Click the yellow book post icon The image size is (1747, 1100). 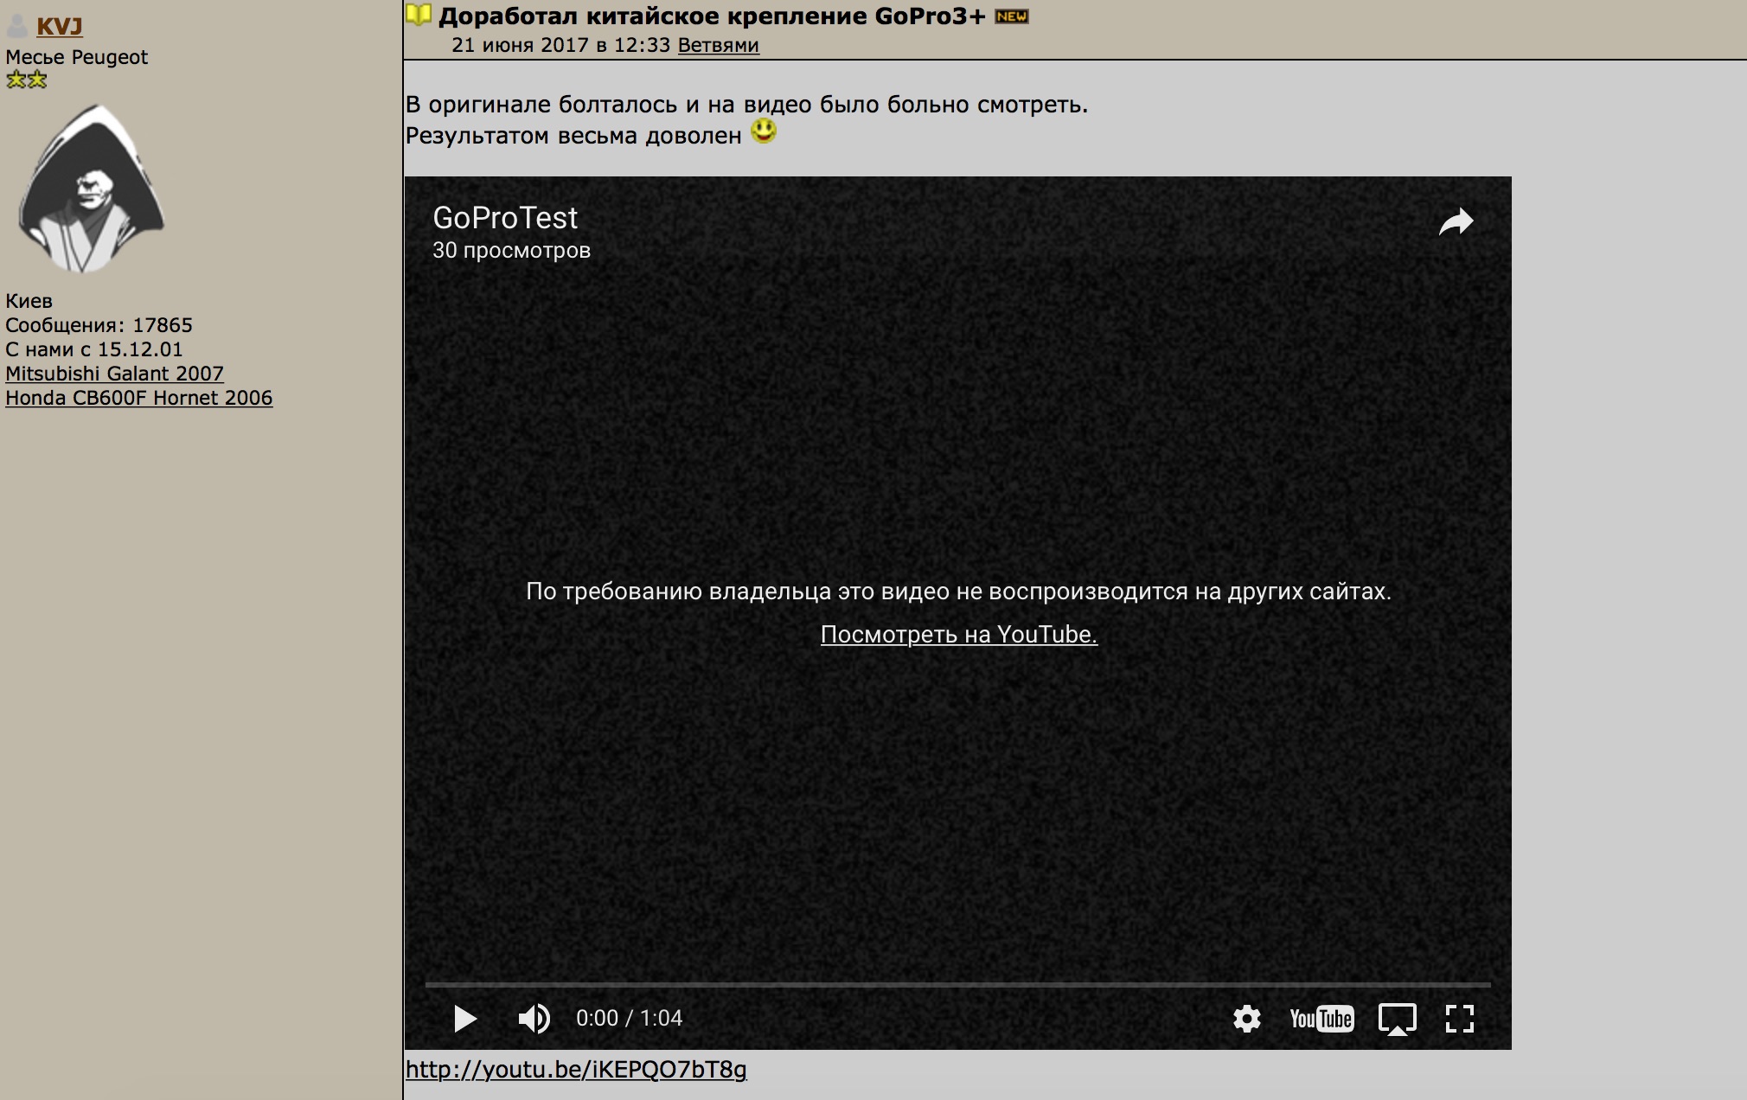[419, 15]
